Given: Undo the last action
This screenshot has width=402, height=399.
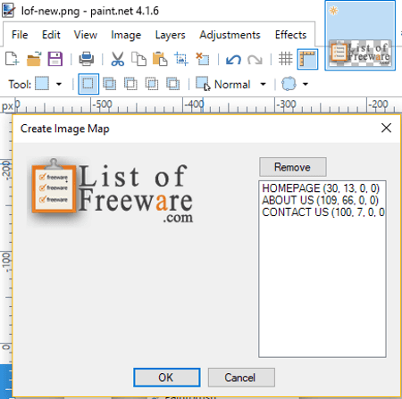Looking at the screenshot, I should point(233,59).
